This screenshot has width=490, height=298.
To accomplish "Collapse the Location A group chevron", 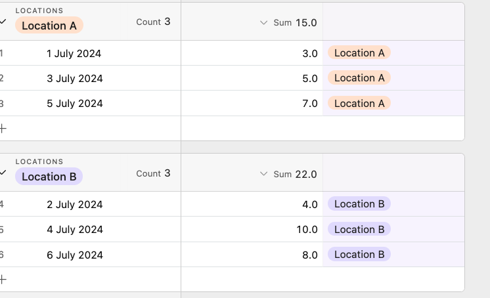I will click(3, 22).
